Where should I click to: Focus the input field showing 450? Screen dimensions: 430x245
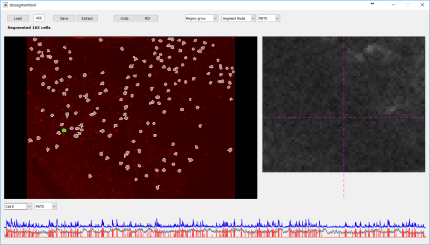(x=39, y=18)
